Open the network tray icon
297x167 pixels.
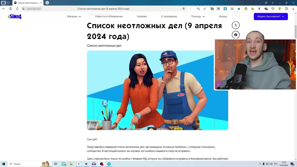[267, 164]
